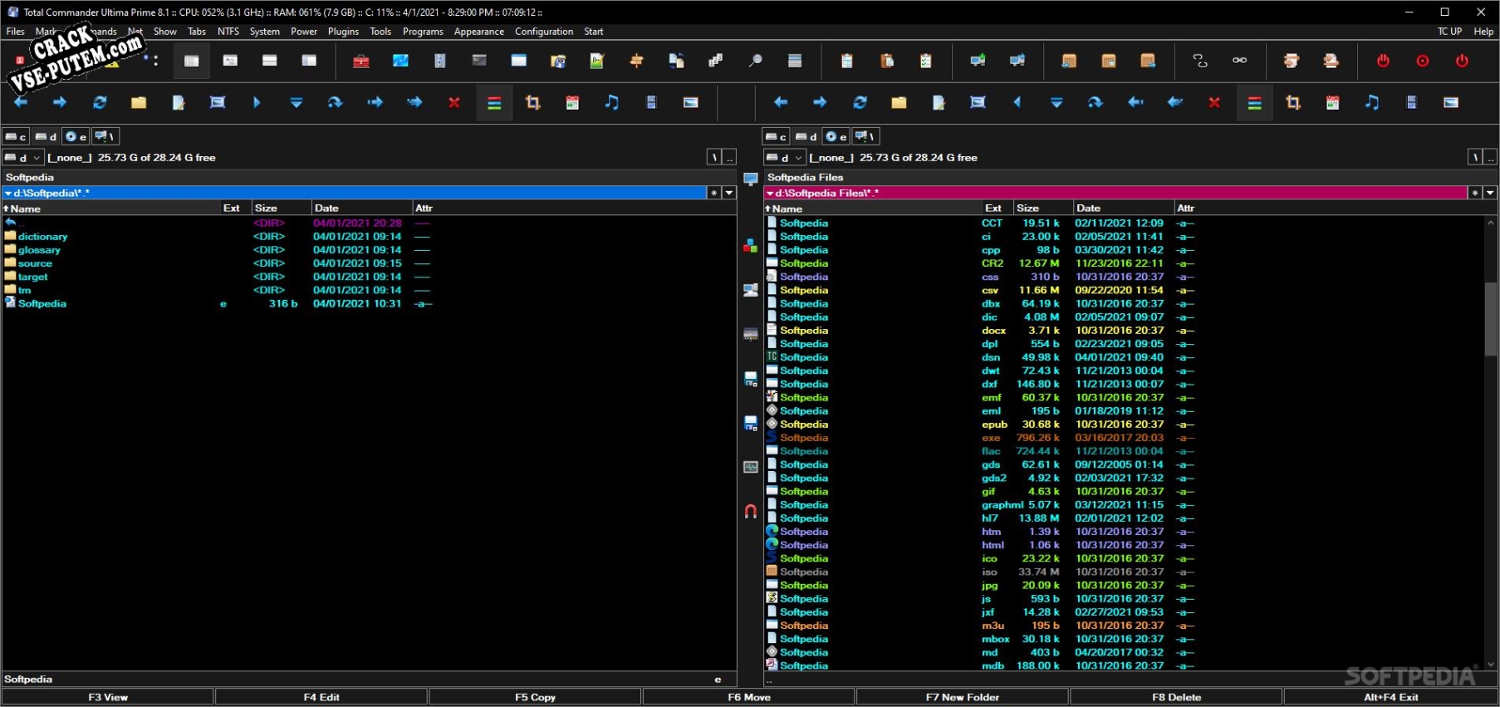Image resolution: width=1500 pixels, height=707 pixels.
Task: Click left panel music note icon
Action: click(x=612, y=102)
